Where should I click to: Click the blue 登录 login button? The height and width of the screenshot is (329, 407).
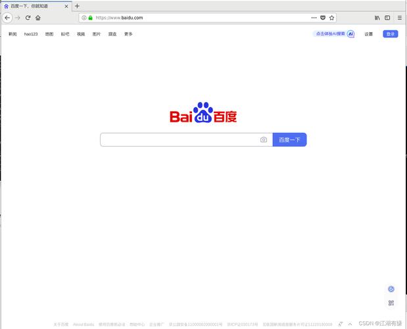pyautogui.click(x=391, y=34)
